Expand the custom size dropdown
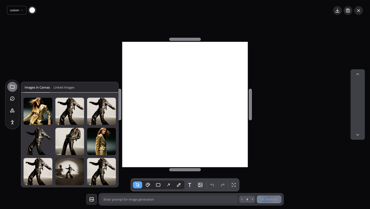The height and width of the screenshot is (209, 370). (16, 10)
